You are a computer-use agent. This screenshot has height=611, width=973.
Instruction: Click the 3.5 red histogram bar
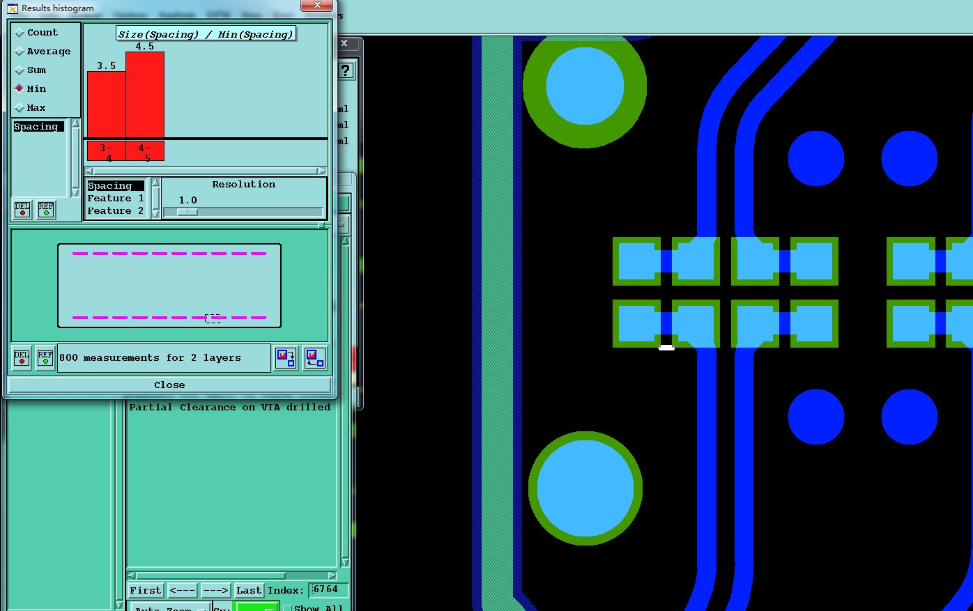pyautogui.click(x=106, y=105)
